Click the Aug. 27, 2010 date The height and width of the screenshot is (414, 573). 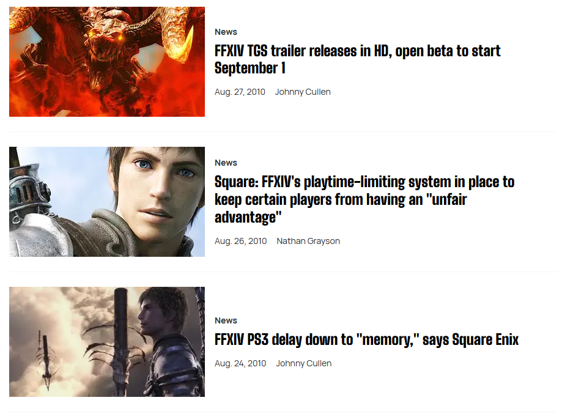coord(240,92)
